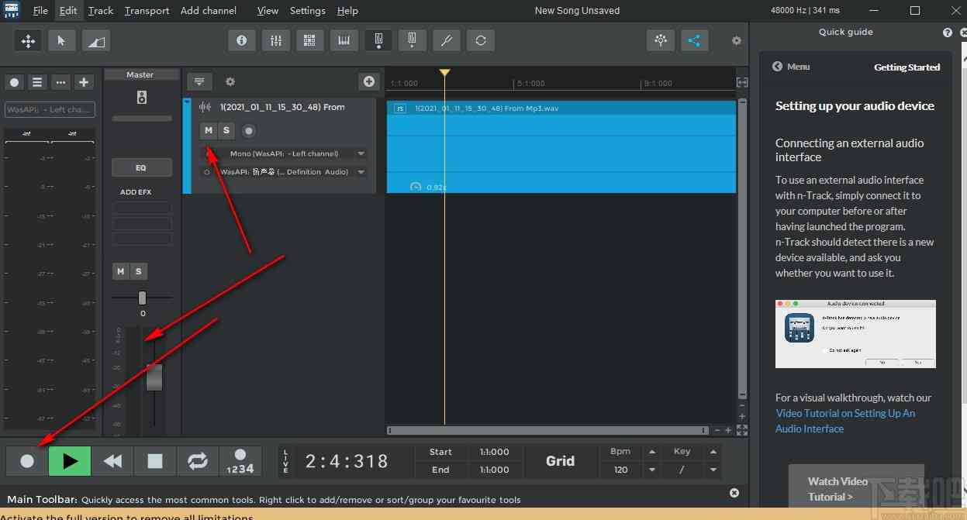Select the volume envelope drawing tool
967x520 pixels.
tap(96, 41)
